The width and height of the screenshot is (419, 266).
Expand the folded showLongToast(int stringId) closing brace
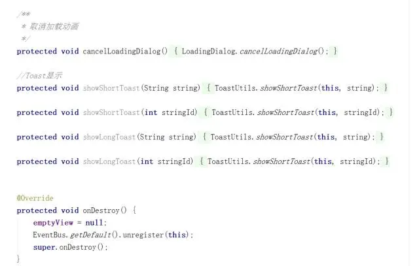click(x=387, y=161)
